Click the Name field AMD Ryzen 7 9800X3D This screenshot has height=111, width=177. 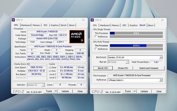(47, 32)
